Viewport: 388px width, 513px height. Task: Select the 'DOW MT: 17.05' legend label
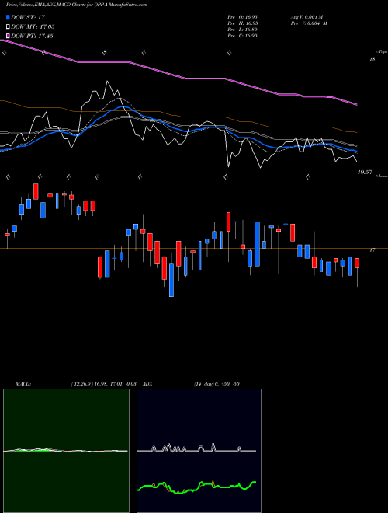pyautogui.click(x=33, y=27)
